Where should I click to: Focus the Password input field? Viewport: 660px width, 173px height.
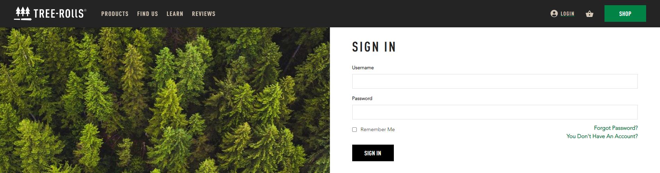tap(495, 112)
